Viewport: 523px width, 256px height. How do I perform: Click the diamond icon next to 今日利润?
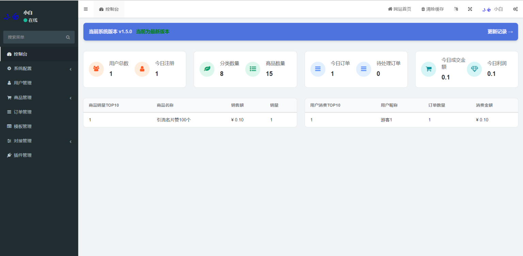[x=474, y=69]
